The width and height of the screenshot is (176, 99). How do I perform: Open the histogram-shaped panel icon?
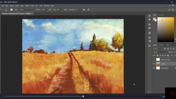150,28
